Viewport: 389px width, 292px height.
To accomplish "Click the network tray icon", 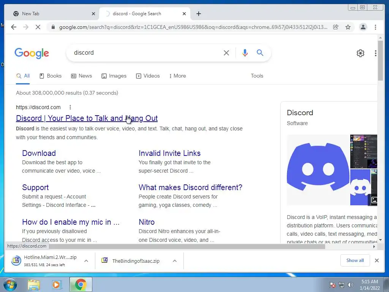I will click(x=342, y=285).
